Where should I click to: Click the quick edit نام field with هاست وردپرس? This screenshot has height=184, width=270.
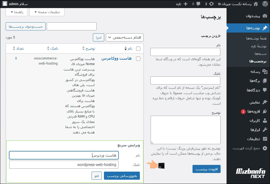(64, 155)
